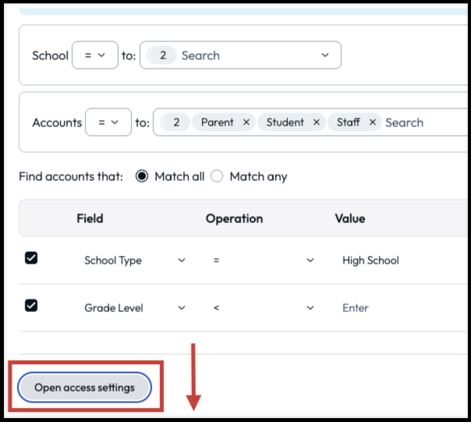Click the Staff tag label
471x422 pixels.
click(348, 122)
